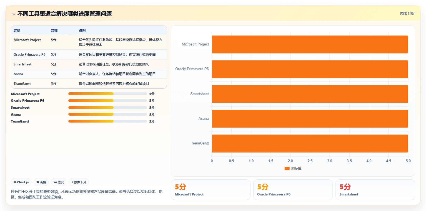This screenshot has height=211, width=426.
Task: Select the TeamGantt table row name
Action: [22, 84]
